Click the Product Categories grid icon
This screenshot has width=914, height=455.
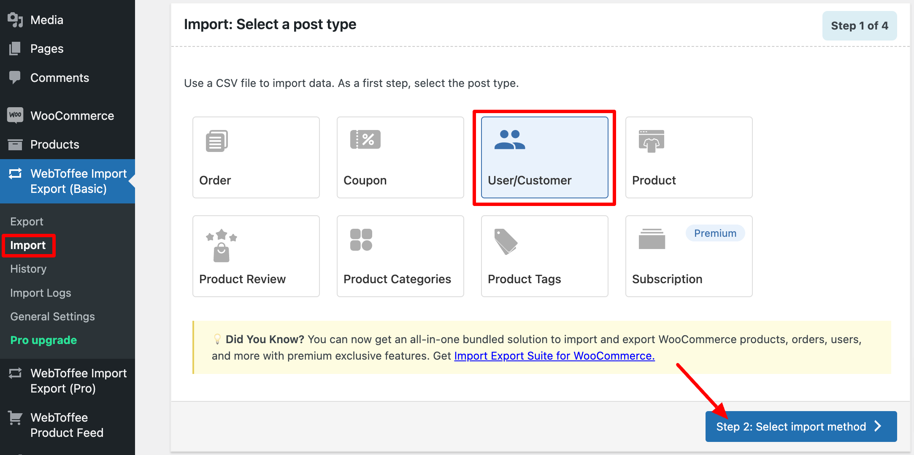pyautogui.click(x=361, y=240)
